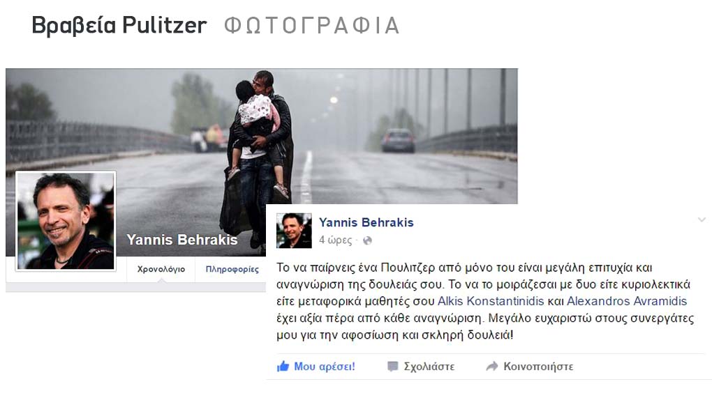Click the globe privacy icon next to timestamp
This screenshot has height=400, width=712.
pyautogui.click(x=367, y=240)
